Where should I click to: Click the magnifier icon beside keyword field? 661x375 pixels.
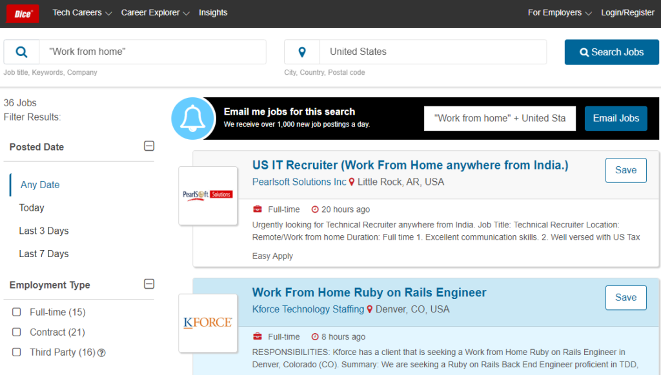point(21,52)
